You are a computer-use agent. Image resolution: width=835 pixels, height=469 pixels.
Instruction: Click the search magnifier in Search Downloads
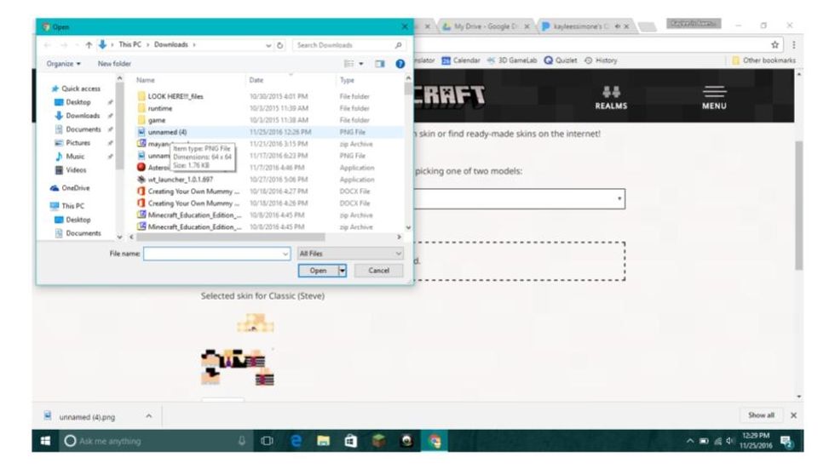pyautogui.click(x=398, y=45)
